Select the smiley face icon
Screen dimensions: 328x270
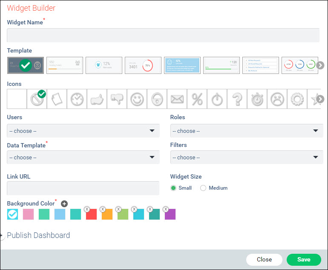137,99
